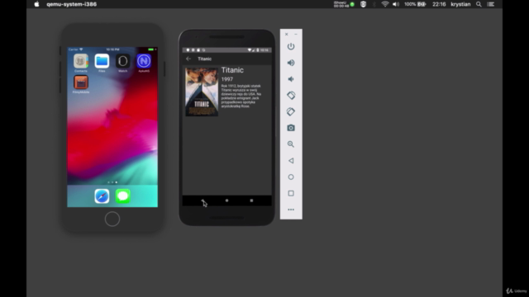Click the year 1997 text
Screen dimensions: 529x297
(x=227, y=79)
